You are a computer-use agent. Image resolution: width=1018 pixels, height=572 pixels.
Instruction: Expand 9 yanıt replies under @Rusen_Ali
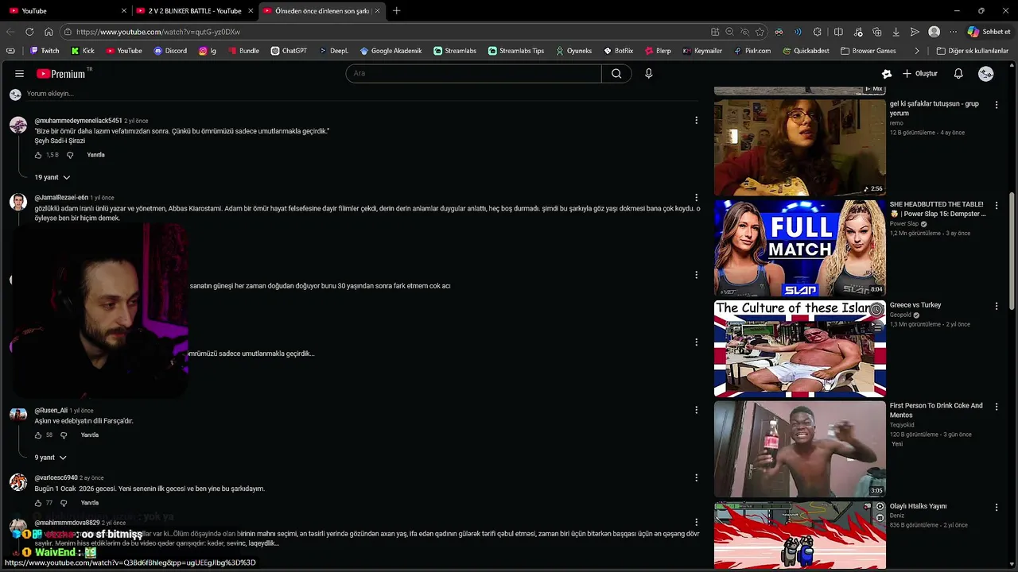click(51, 458)
